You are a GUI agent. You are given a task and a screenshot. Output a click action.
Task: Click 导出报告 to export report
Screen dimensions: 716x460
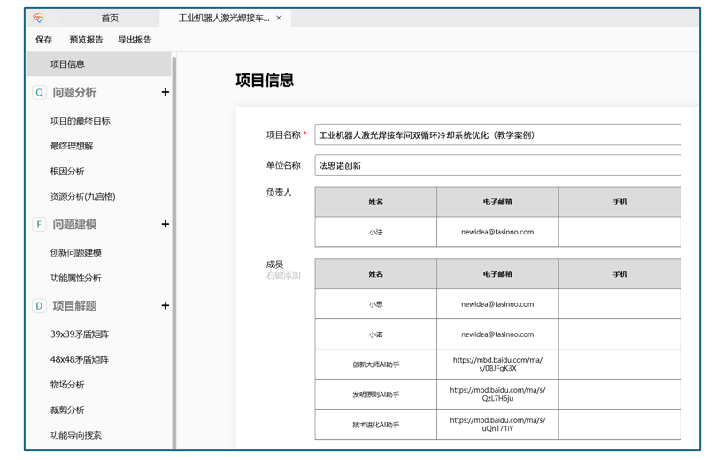point(135,40)
